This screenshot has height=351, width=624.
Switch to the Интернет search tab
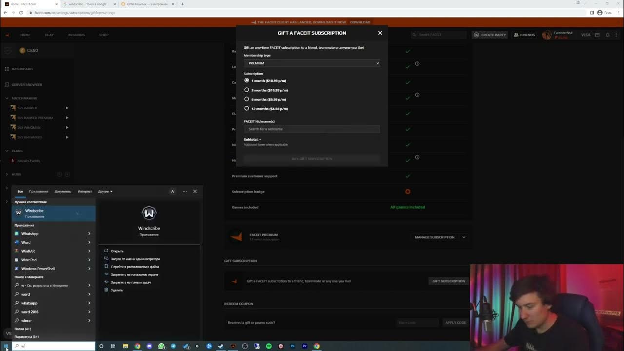click(85, 192)
